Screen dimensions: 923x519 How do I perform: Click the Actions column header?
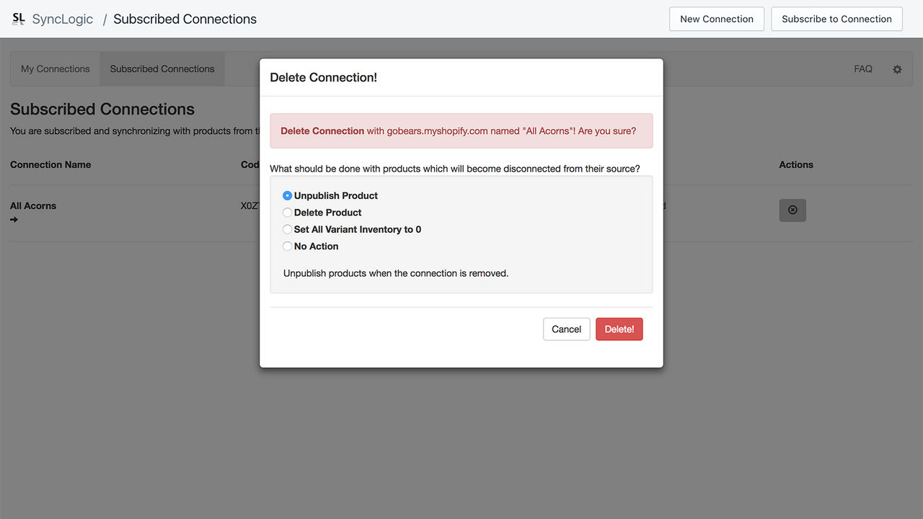(795, 164)
